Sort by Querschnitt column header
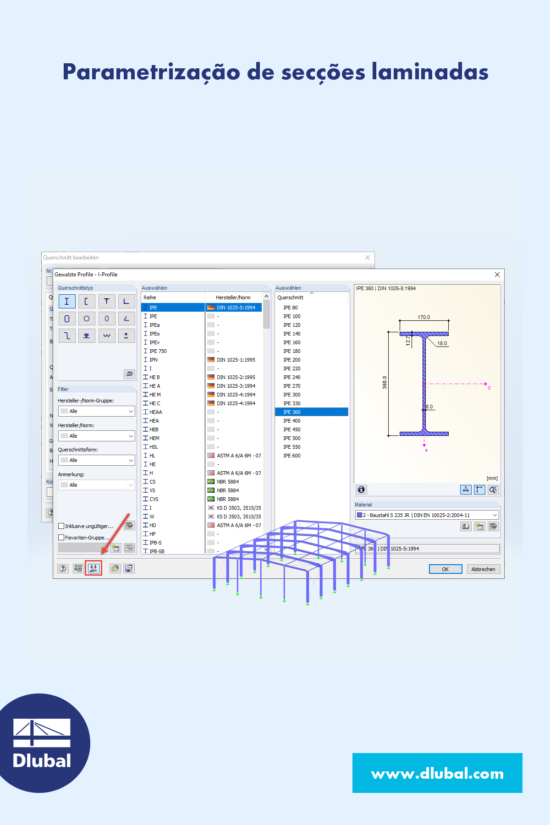The width and height of the screenshot is (550, 825). pyautogui.click(x=312, y=297)
